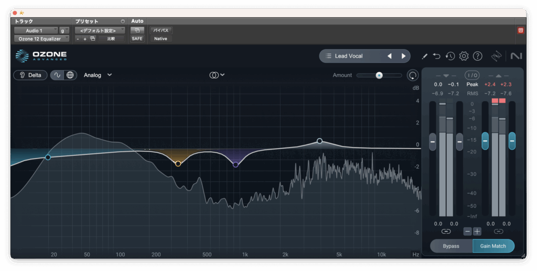Toggle the Delta listen button
Screen dimensions: 537x271
coord(30,75)
